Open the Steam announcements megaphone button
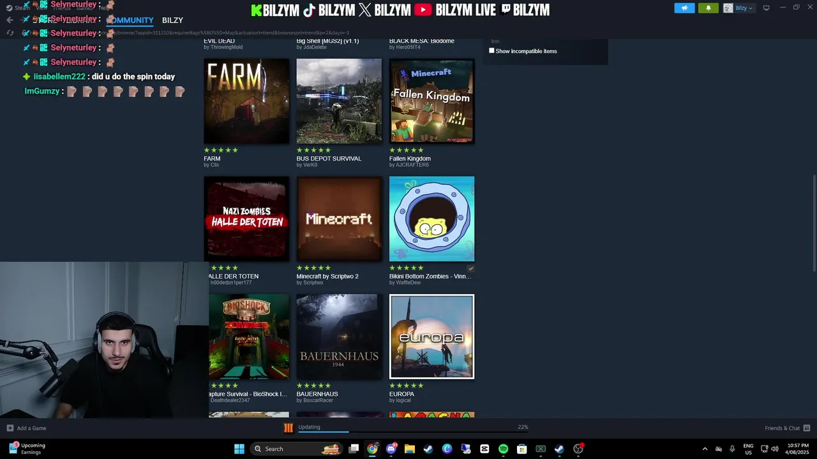 [x=684, y=8]
